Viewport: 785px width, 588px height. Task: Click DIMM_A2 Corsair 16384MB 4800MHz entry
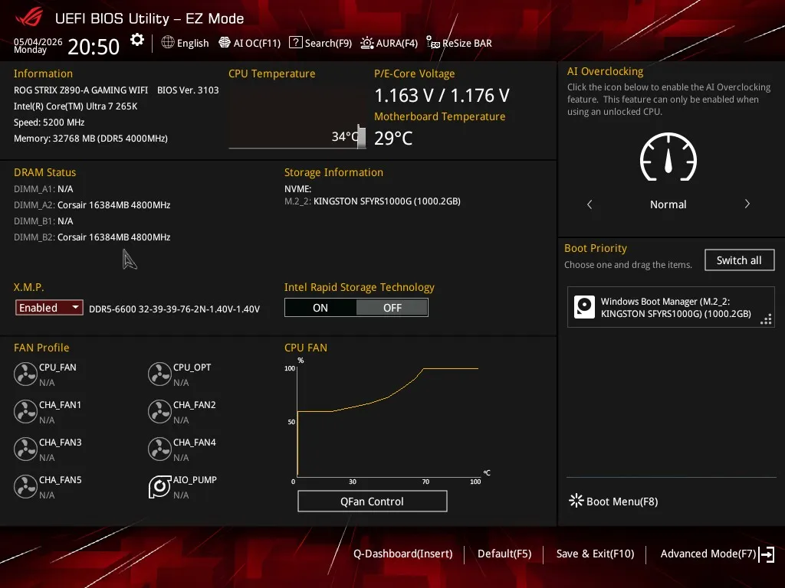tap(92, 205)
